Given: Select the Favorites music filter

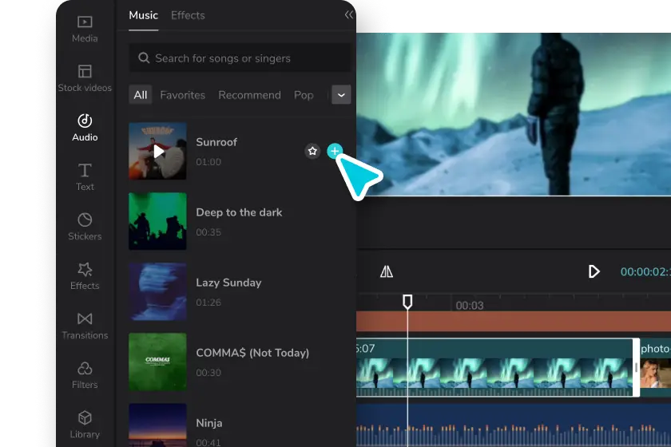Looking at the screenshot, I should point(183,95).
